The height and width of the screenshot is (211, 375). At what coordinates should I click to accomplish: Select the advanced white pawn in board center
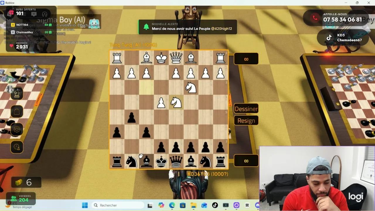point(161,102)
